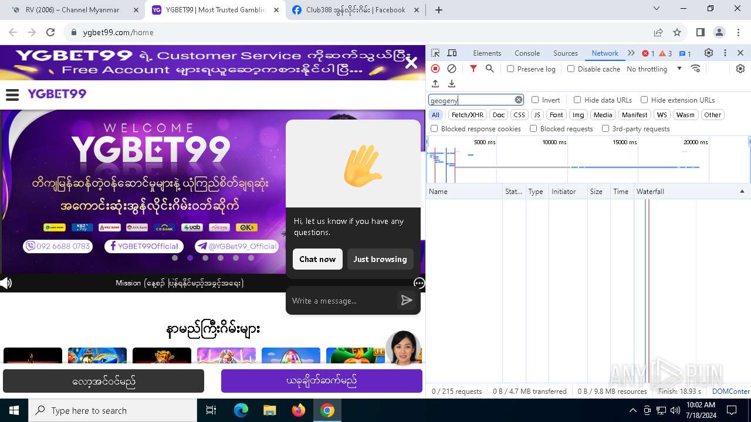
Task: Open DevTools customize three-dot menu
Action: pyautogui.click(x=725, y=53)
